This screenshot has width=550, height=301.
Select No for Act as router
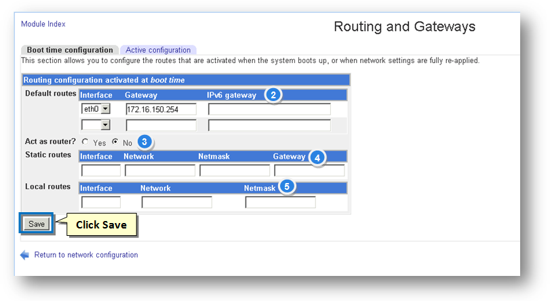click(x=115, y=142)
